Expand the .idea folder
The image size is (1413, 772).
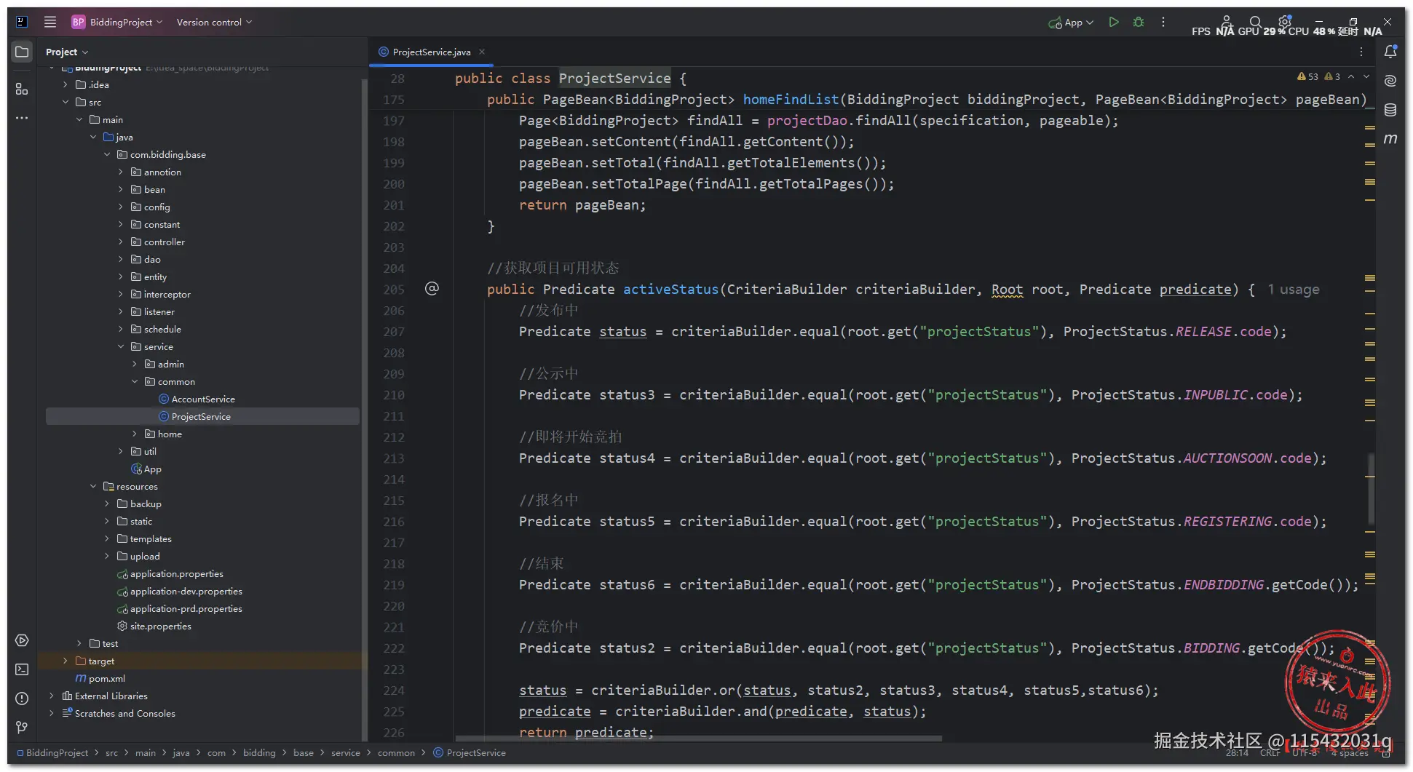(x=66, y=84)
